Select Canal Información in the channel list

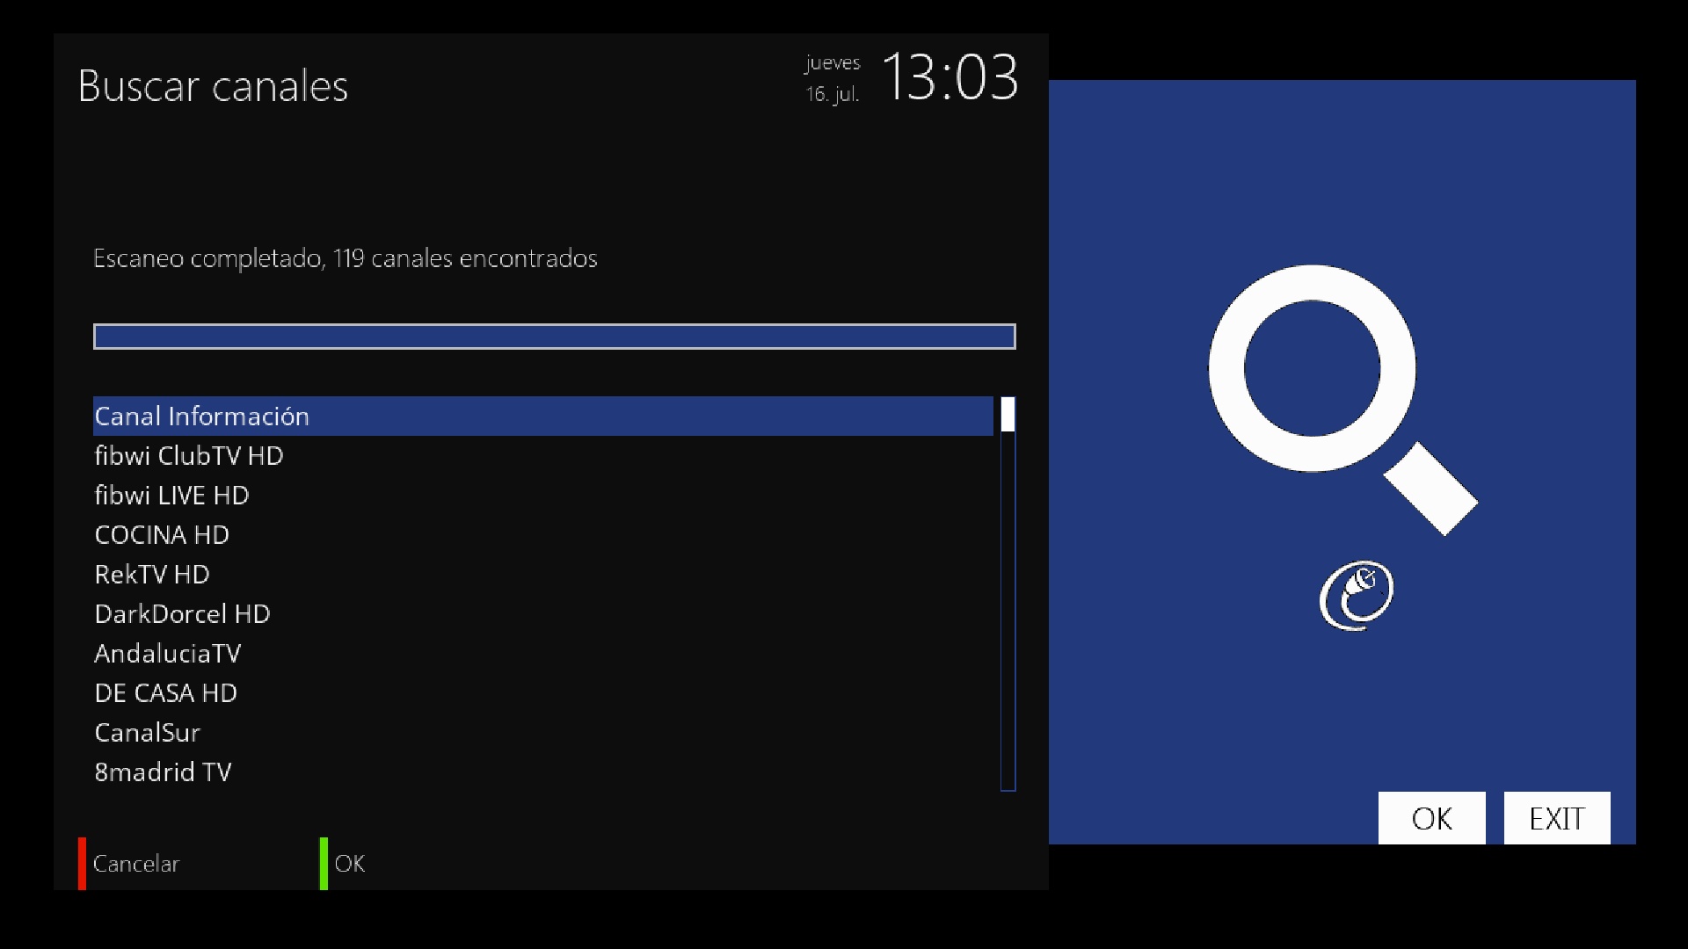[543, 416]
